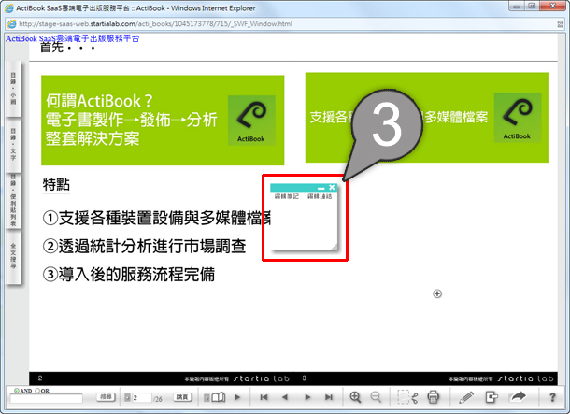570x414 pixels.
Task: Click the print icon
Action: click(433, 397)
